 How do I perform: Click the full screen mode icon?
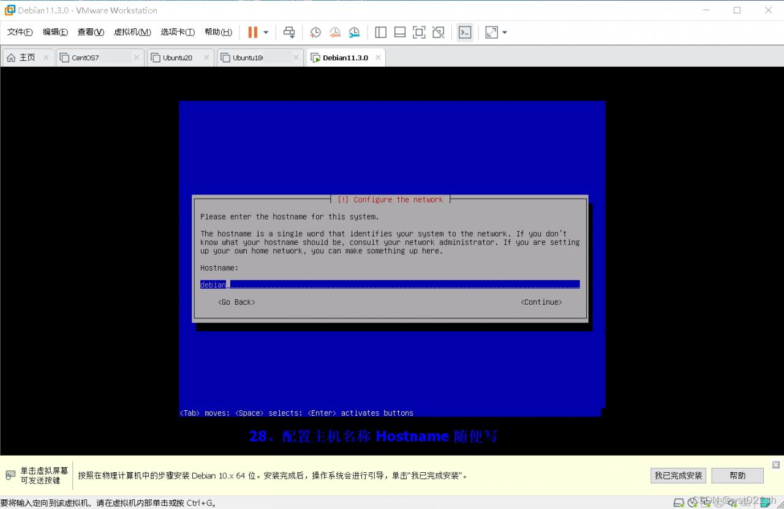419,33
